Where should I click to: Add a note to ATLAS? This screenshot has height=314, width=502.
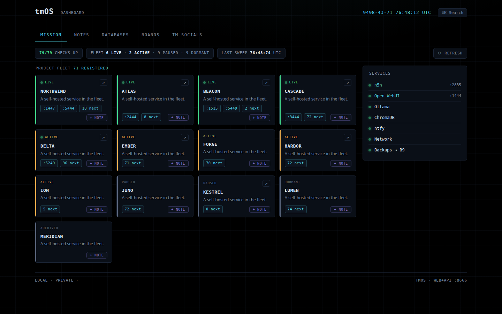(x=178, y=118)
